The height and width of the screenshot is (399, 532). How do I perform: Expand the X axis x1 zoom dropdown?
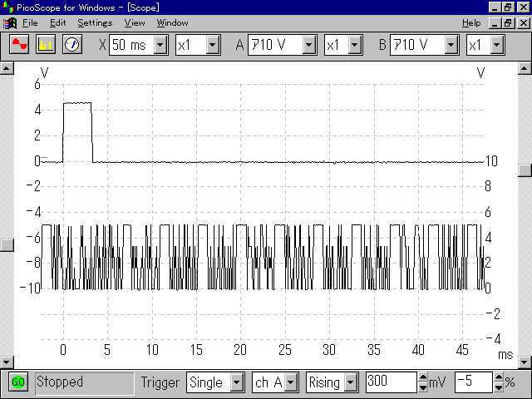(213, 44)
